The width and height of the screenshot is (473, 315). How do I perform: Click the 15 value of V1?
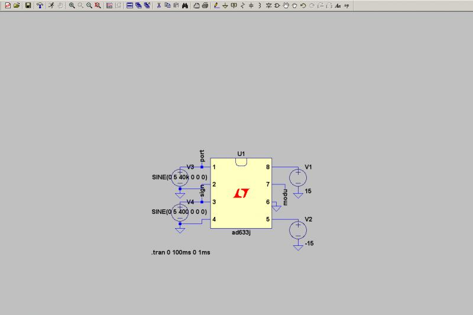[x=308, y=191]
